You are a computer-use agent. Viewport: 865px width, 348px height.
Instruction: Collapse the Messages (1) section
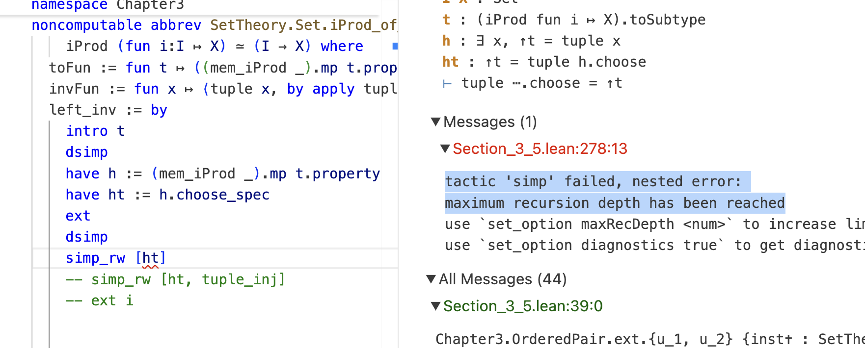tap(435, 122)
